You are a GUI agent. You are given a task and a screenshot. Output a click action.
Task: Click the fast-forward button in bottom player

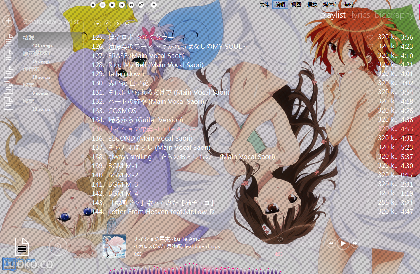pyautogui.click(x=355, y=243)
